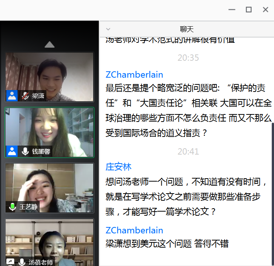Maximize the meeting window
Image resolution: width=274 pixels, height=266 pixels.
pyautogui.click(x=249, y=10)
